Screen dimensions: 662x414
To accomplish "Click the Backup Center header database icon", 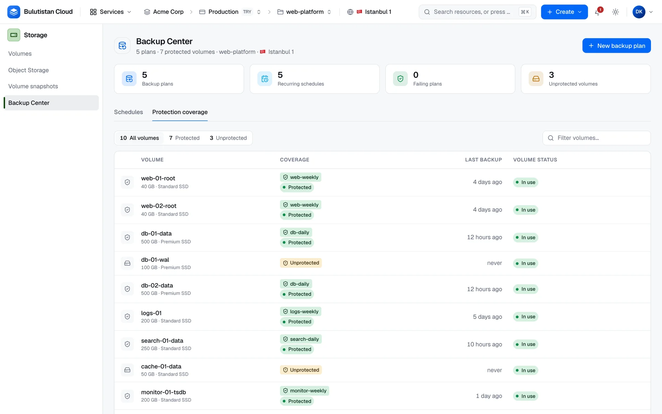I will 122,46.
